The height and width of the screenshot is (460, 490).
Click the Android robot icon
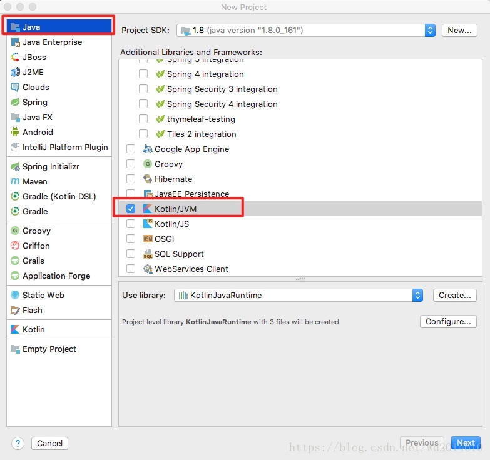pyautogui.click(x=15, y=132)
